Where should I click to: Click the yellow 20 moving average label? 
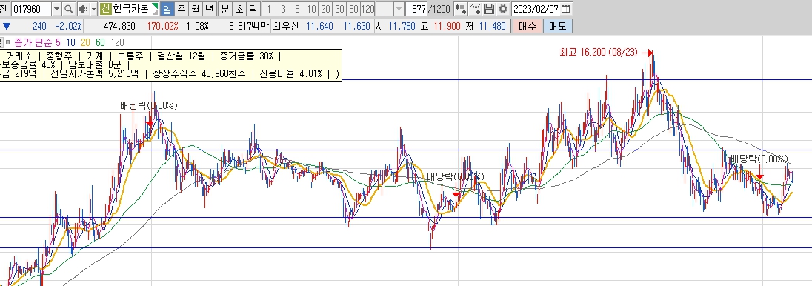point(85,42)
